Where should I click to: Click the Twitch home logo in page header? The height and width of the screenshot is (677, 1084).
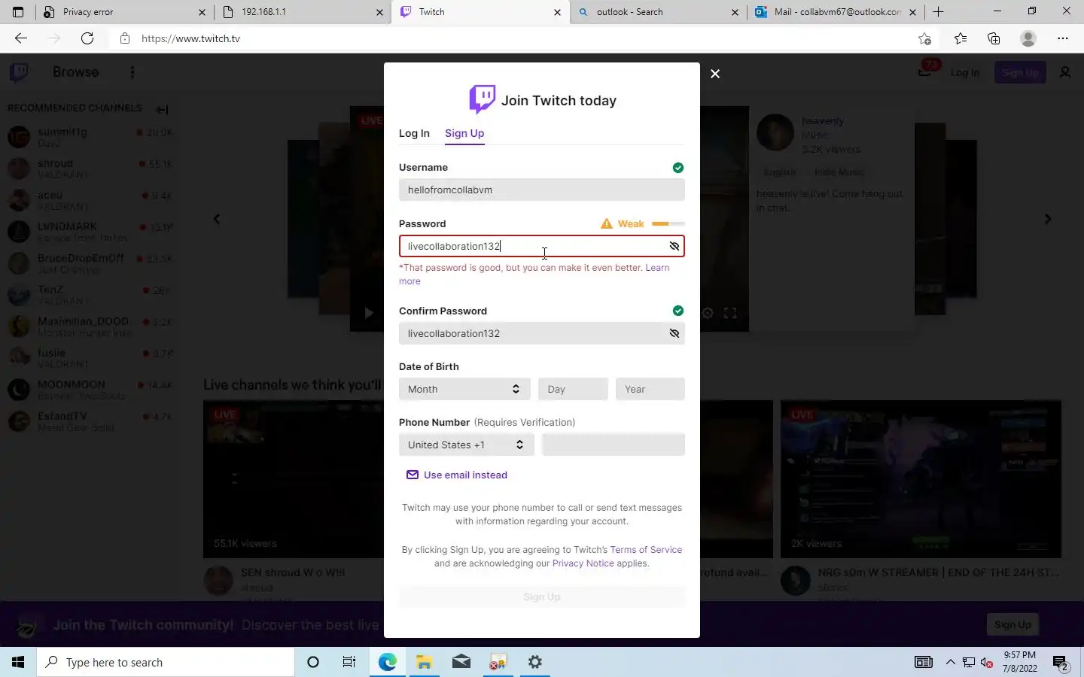tap(19, 72)
